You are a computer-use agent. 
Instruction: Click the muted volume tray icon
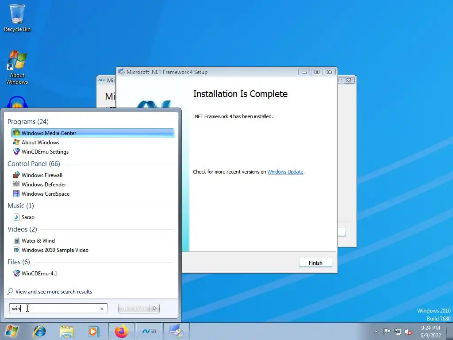tap(408, 332)
